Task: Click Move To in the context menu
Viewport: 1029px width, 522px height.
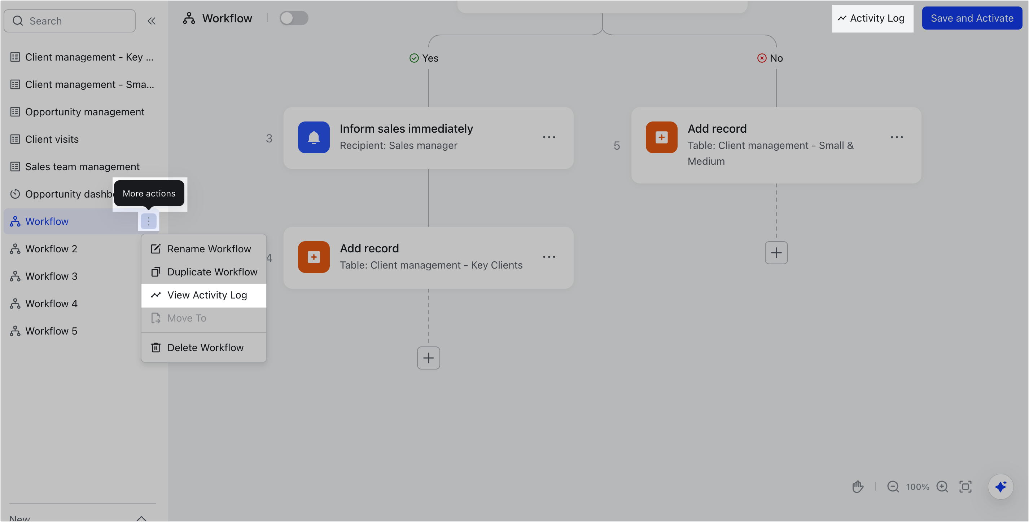Action: pyautogui.click(x=204, y=318)
